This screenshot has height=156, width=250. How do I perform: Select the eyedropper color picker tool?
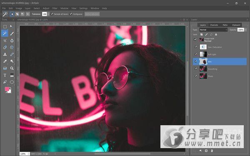(5, 61)
